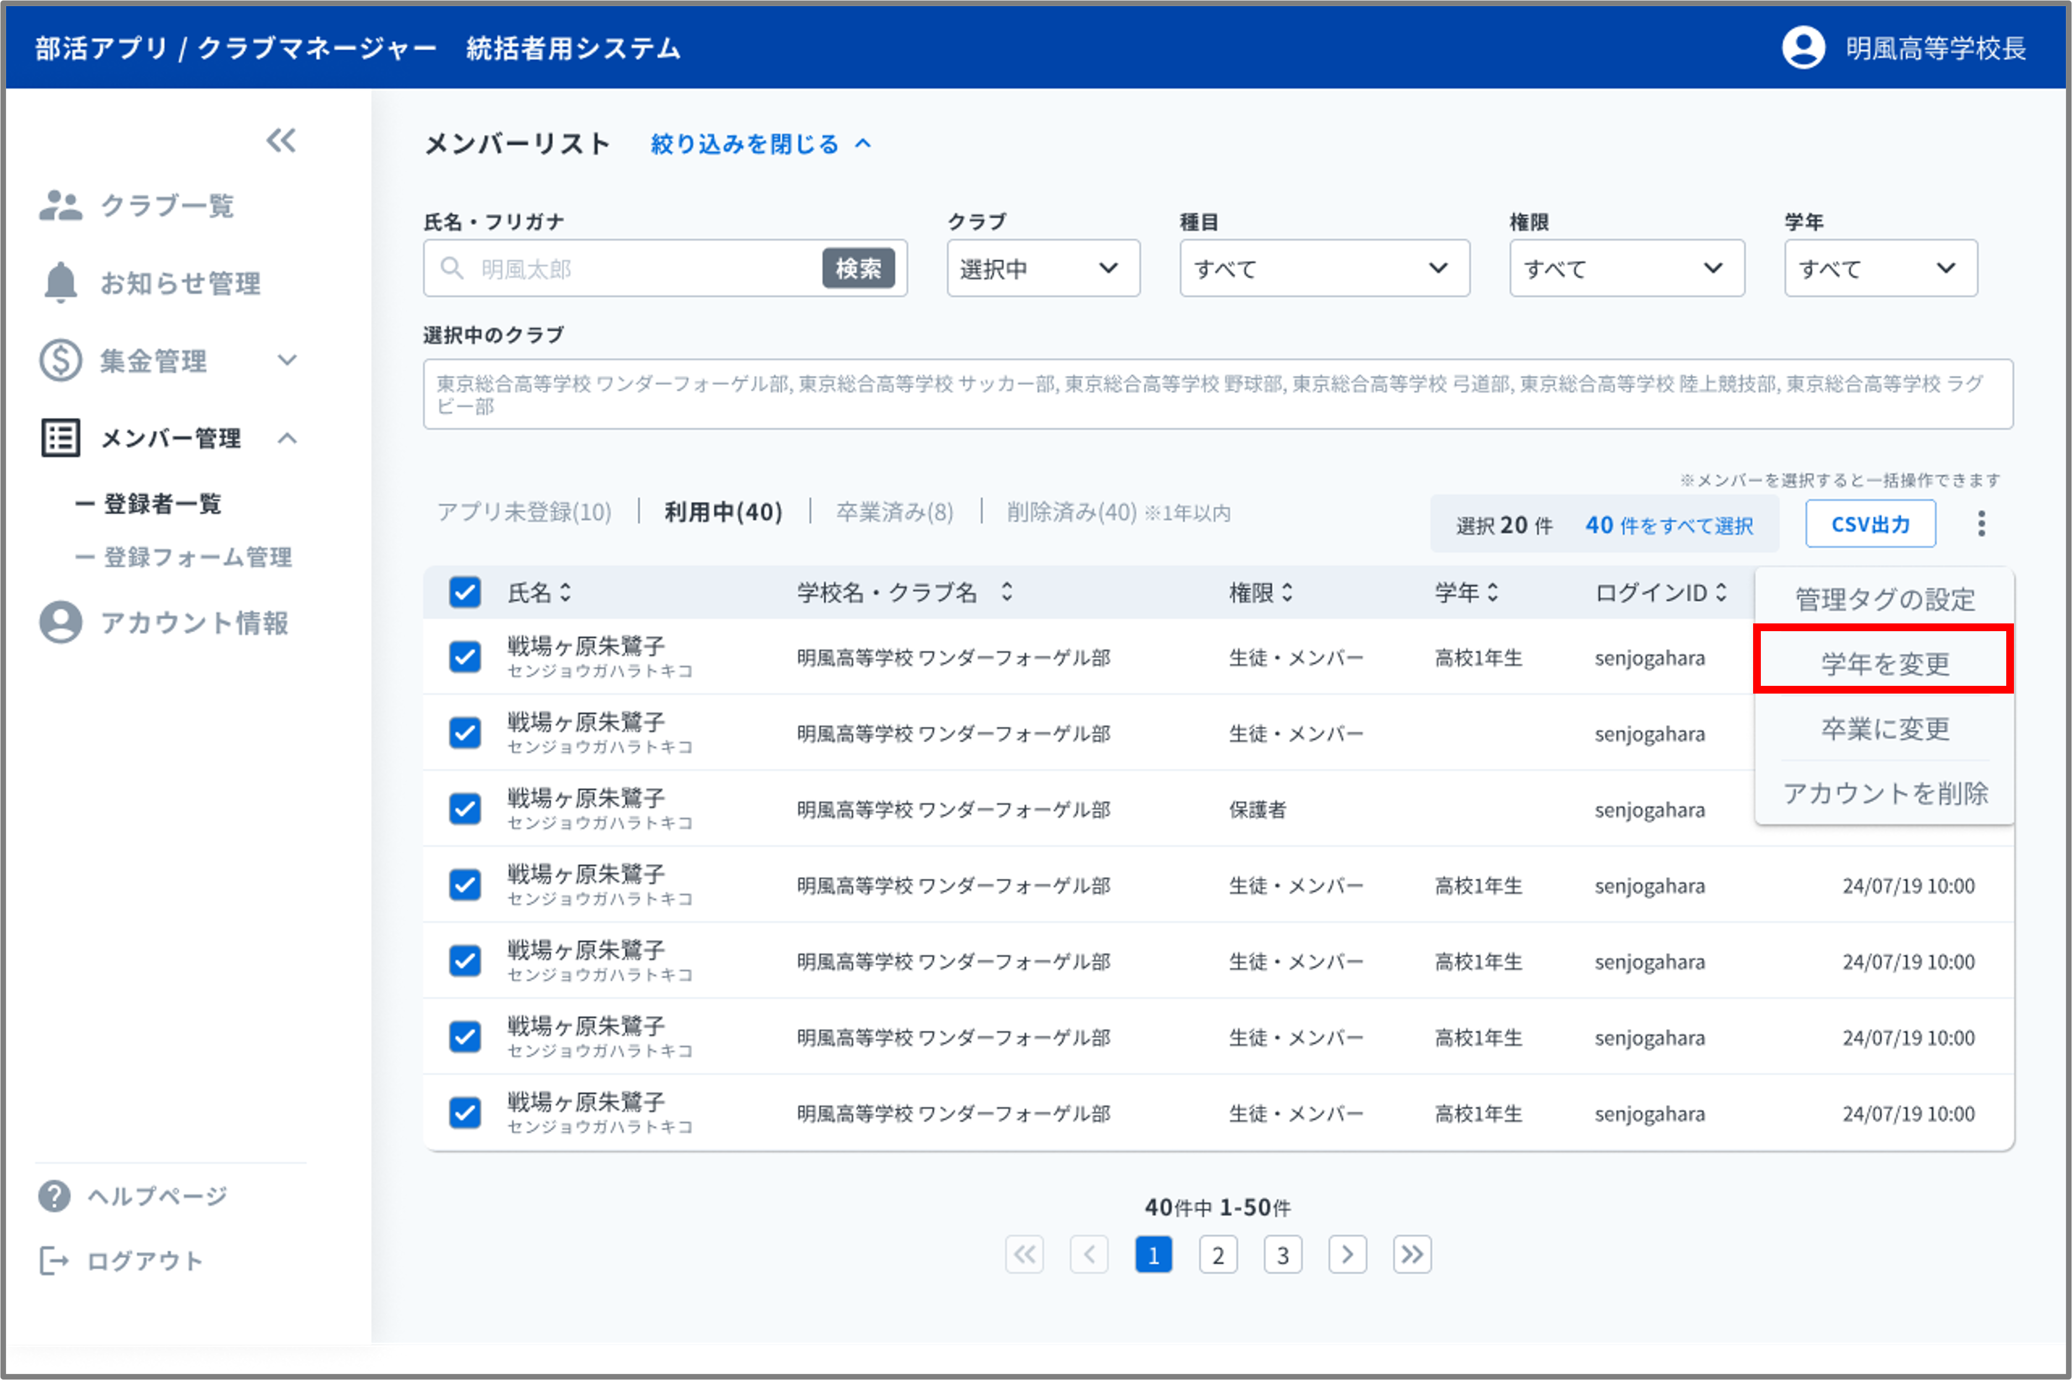Click the 選択中のクラブ text box
Viewport: 2072px width, 1380px height.
[x=1218, y=394]
